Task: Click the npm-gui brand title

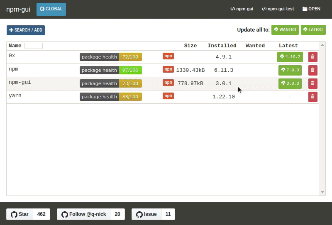Action: 18,9
